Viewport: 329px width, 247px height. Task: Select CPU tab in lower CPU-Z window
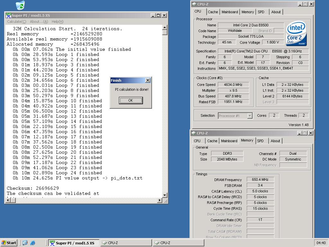pyautogui.click(x=197, y=141)
